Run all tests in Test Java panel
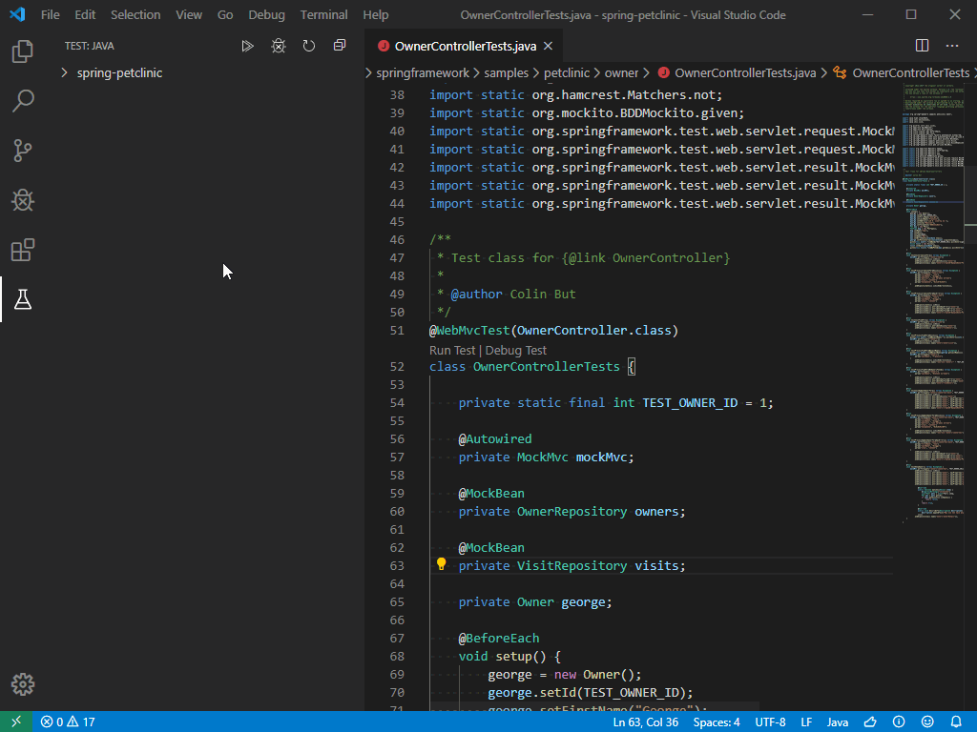Screen dimensions: 977x732 point(247,46)
